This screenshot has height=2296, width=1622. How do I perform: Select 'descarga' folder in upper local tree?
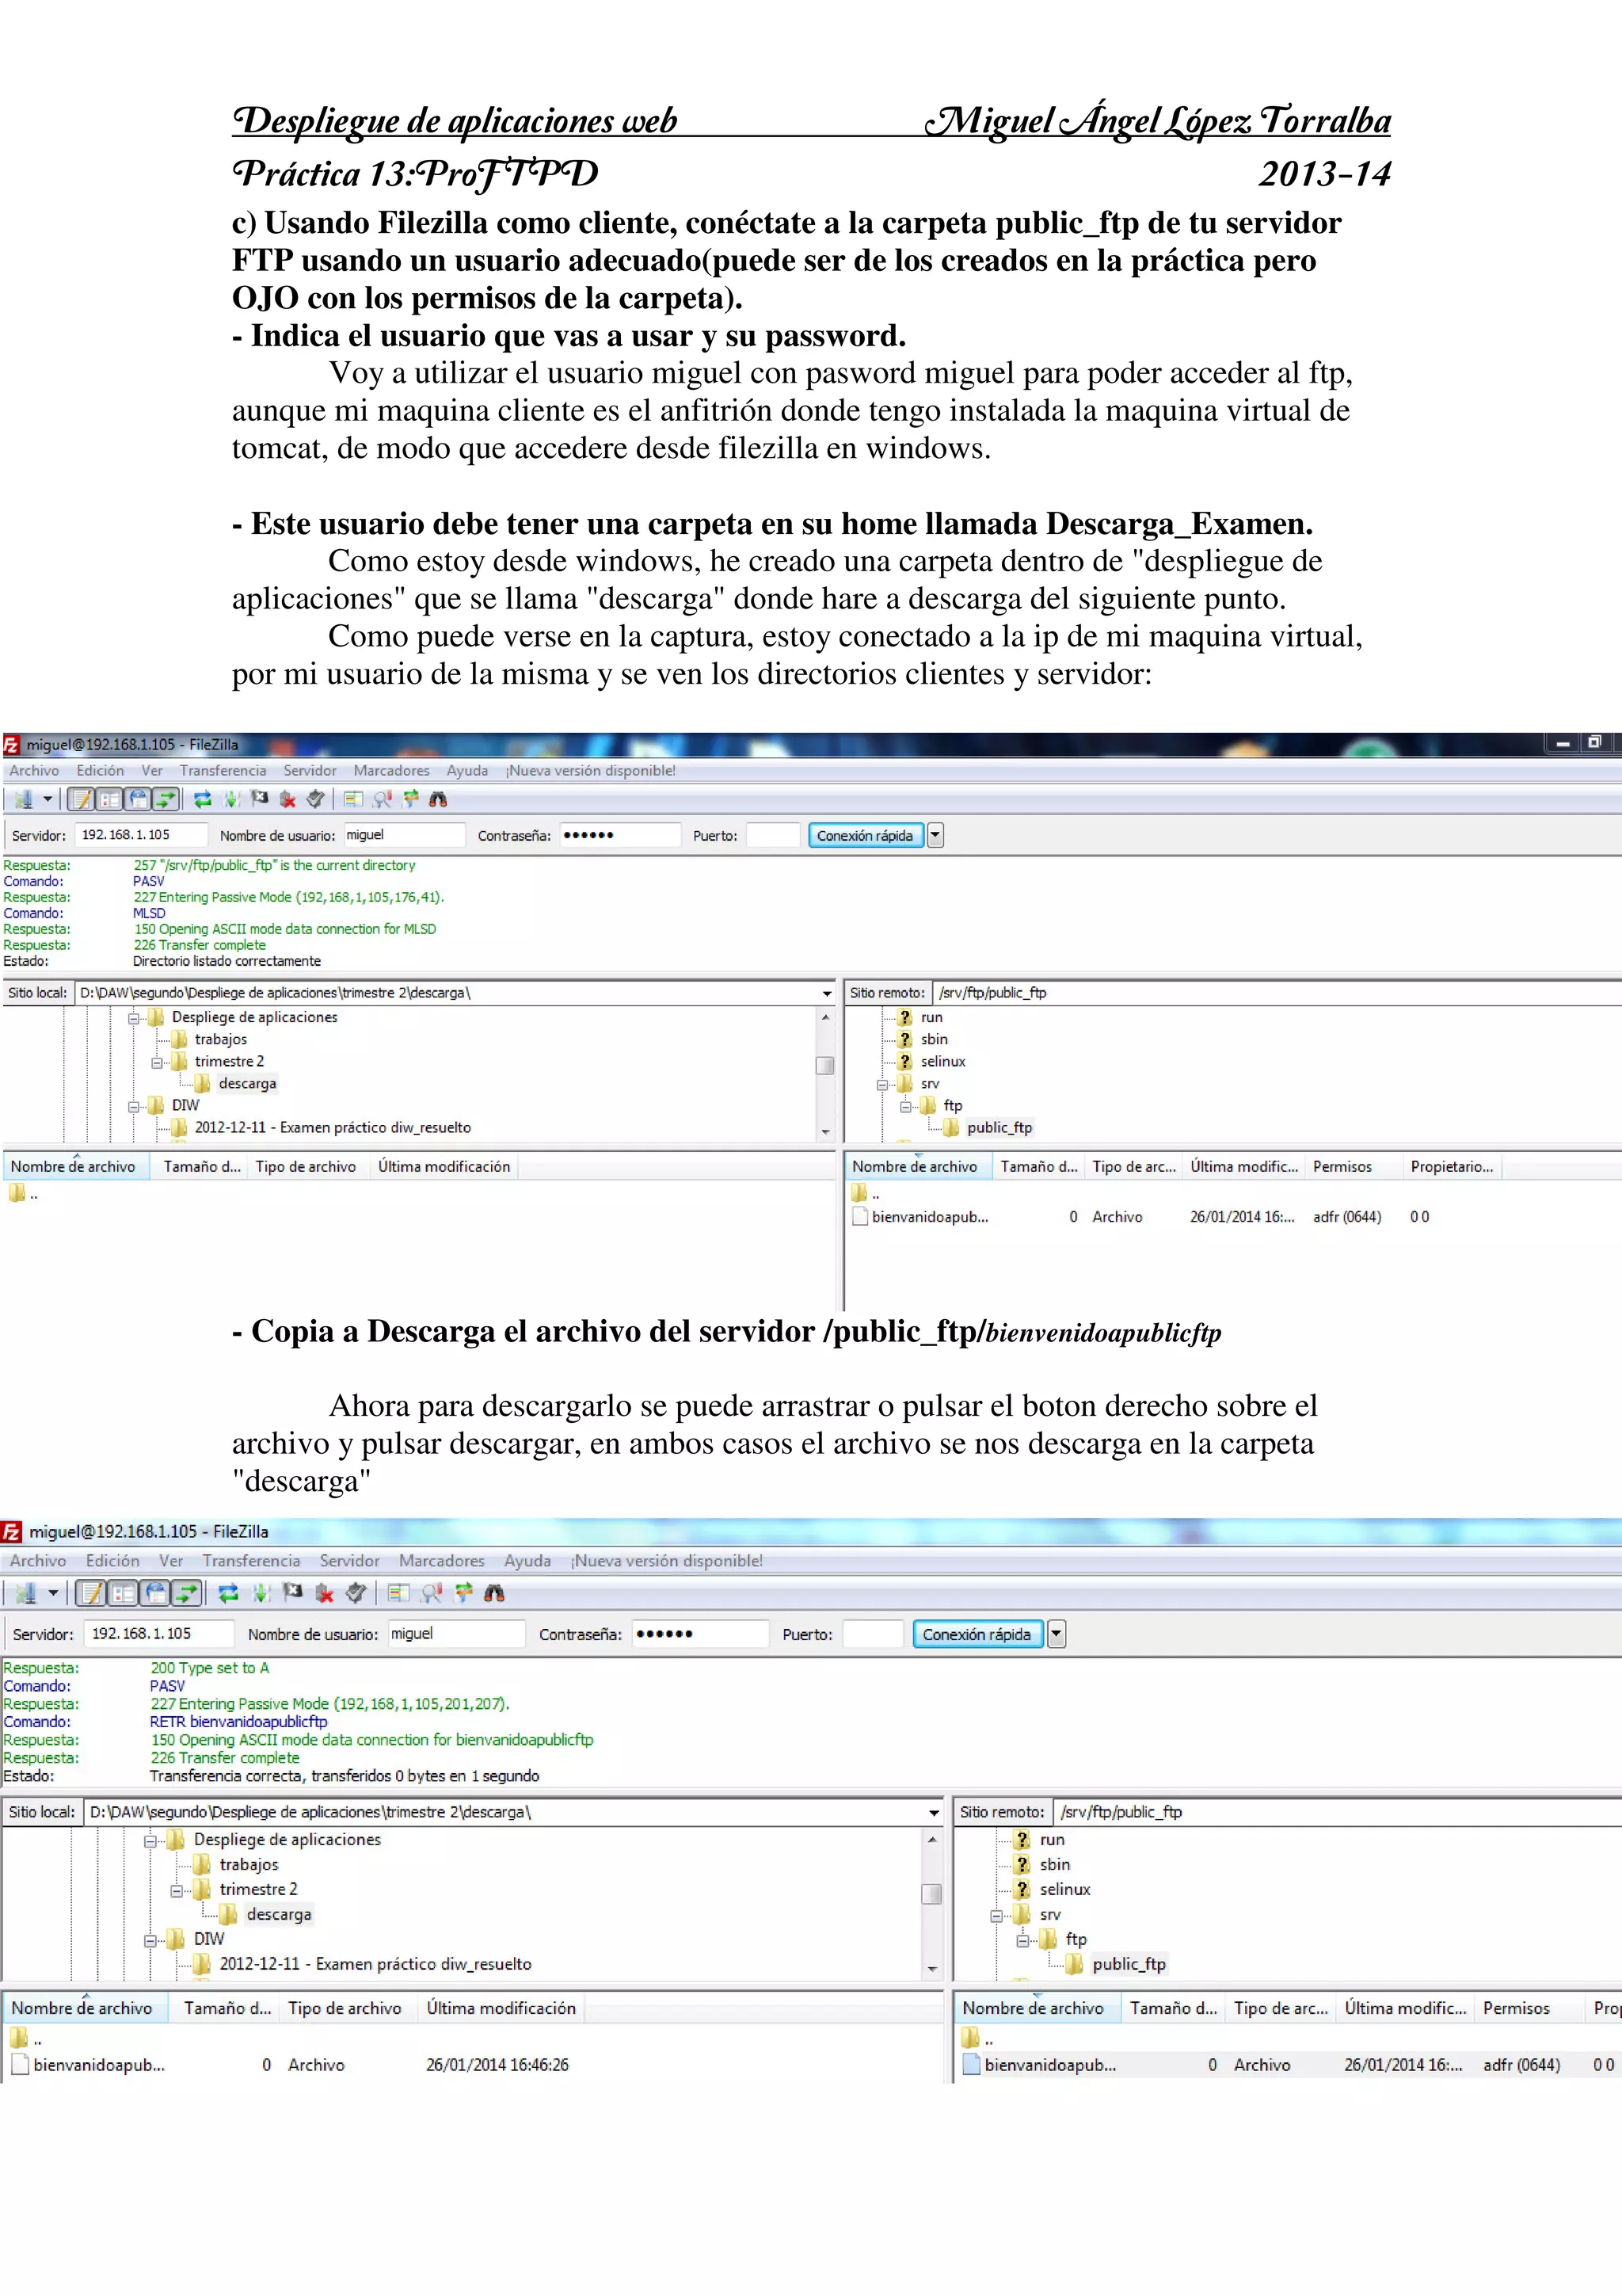pos(247,1084)
